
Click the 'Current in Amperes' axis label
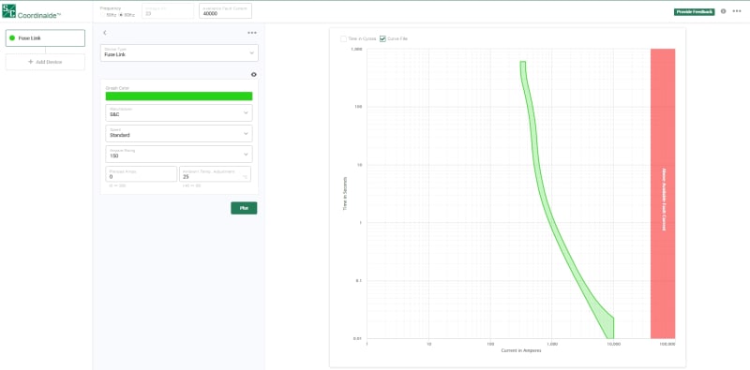click(x=521, y=351)
